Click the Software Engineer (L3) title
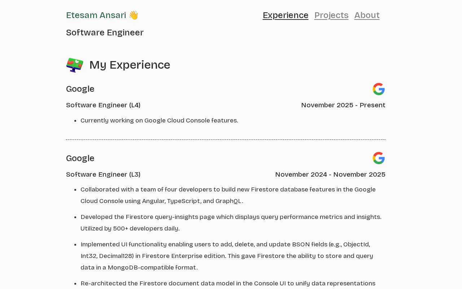 [103, 174]
